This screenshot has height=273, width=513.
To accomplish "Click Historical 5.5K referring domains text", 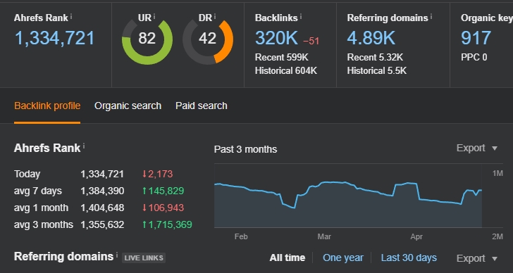I will click(376, 71).
